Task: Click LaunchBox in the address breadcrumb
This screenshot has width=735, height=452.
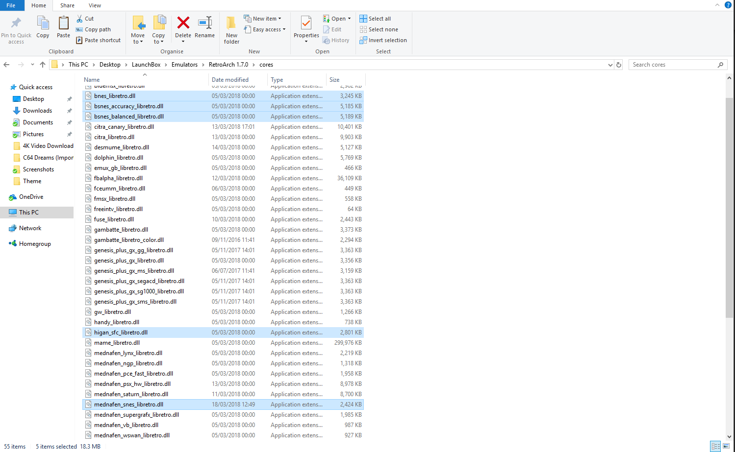Action: pyautogui.click(x=146, y=65)
